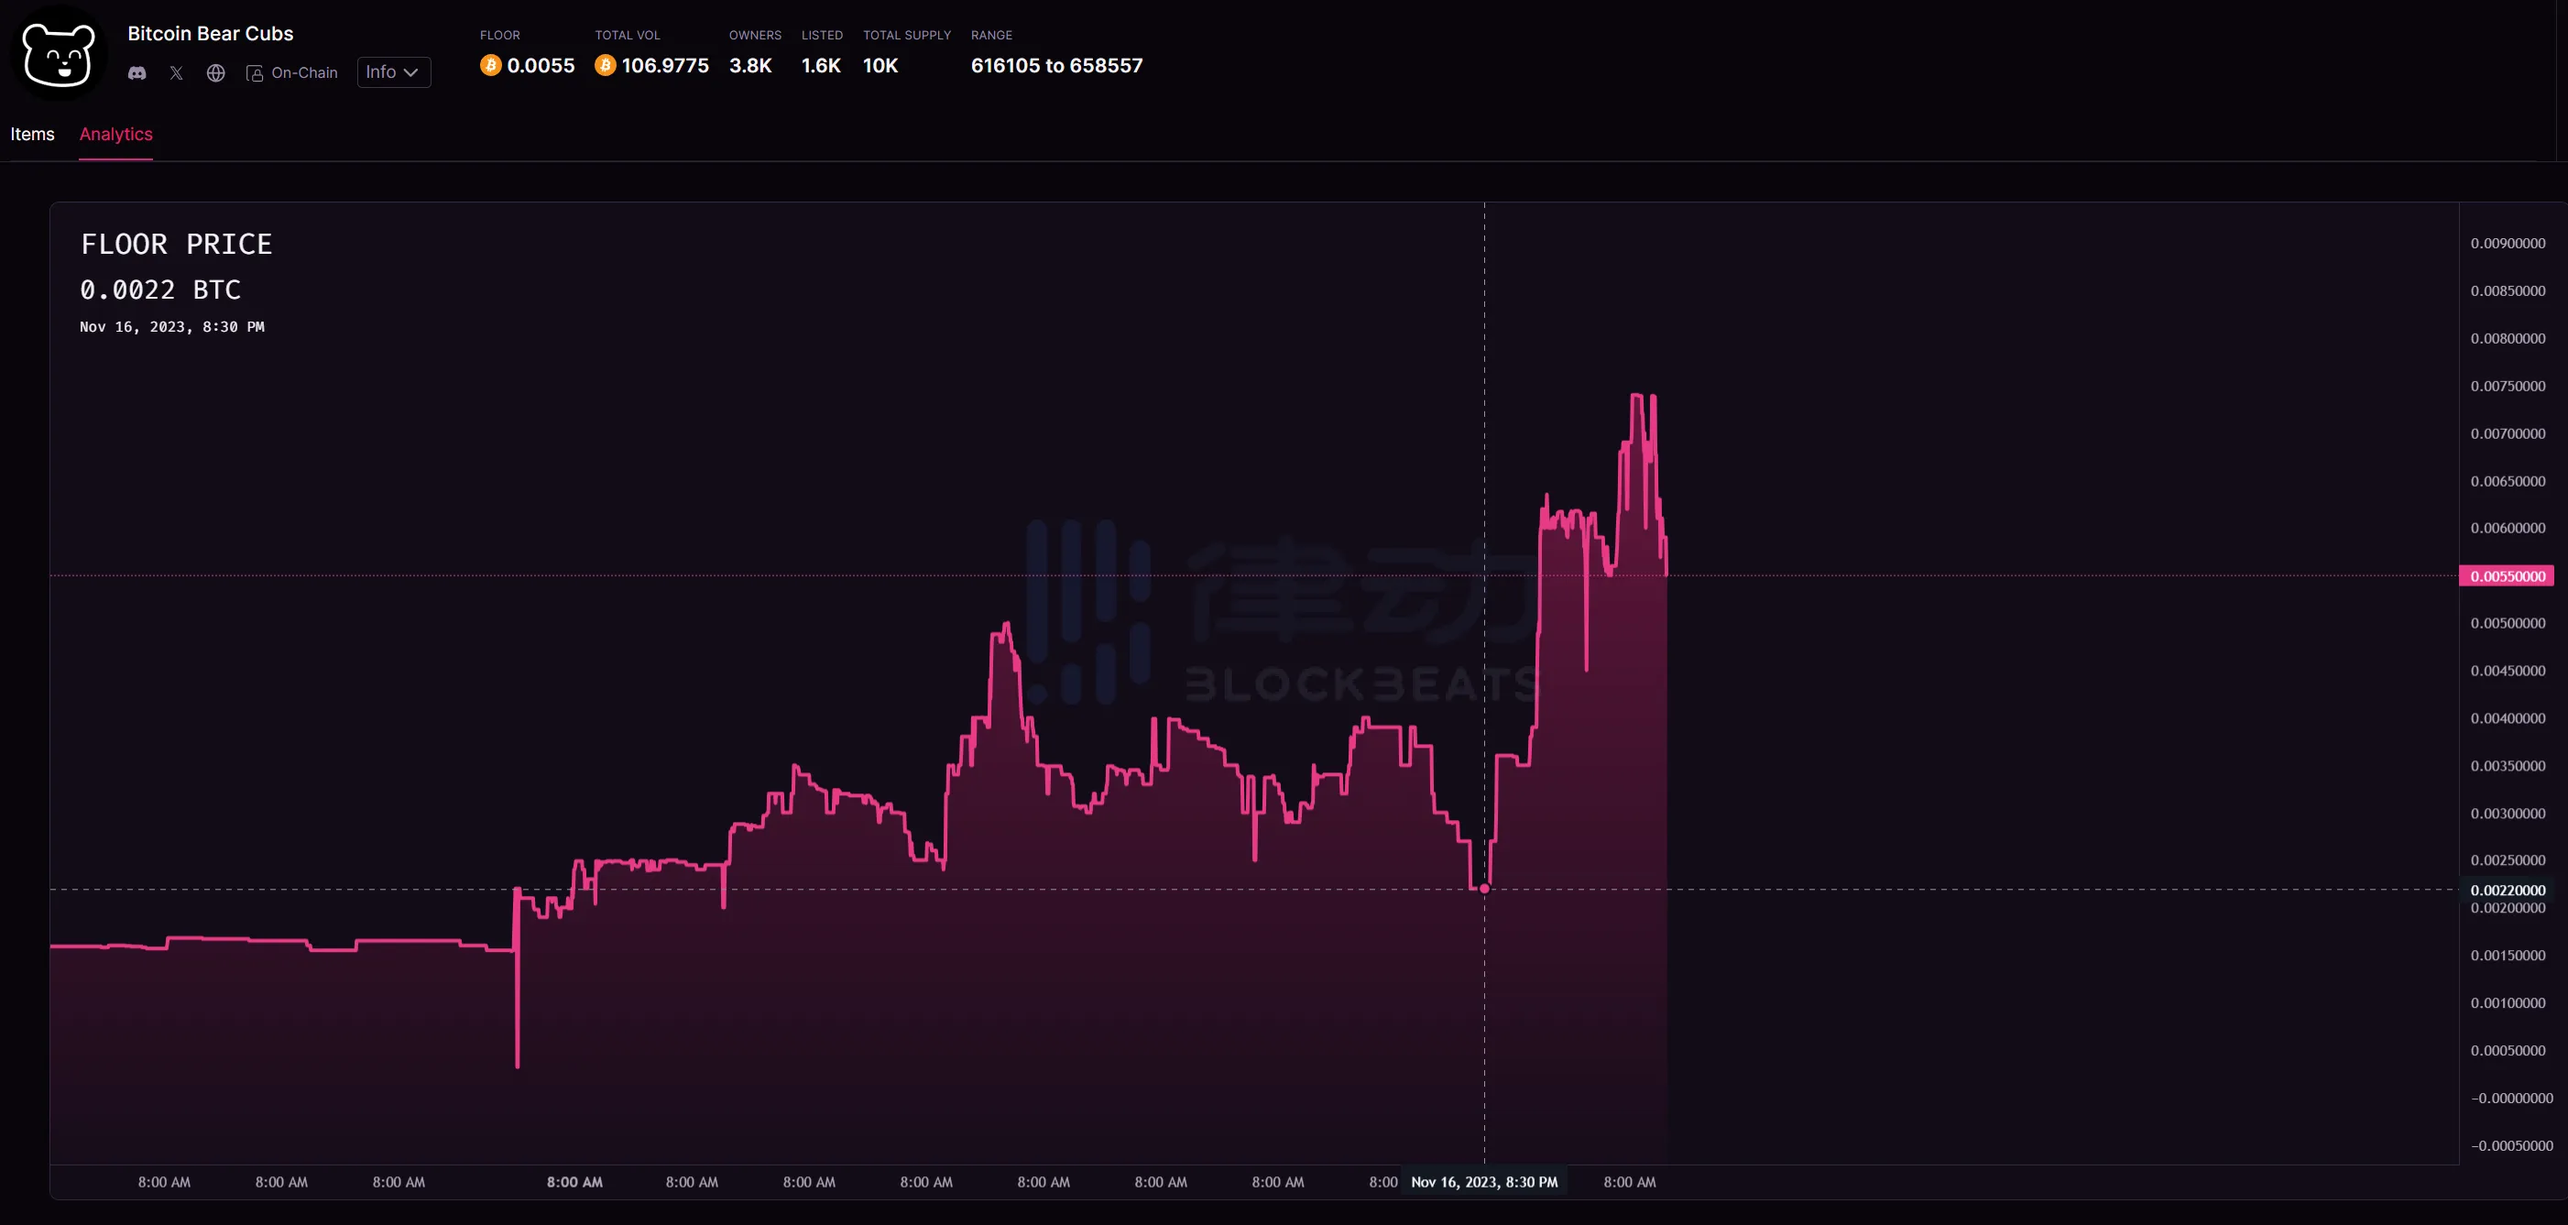The width and height of the screenshot is (2568, 1225).
Task: Expand the Info dropdown
Action: [x=394, y=71]
